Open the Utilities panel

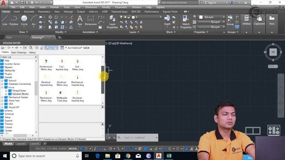click(x=246, y=20)
